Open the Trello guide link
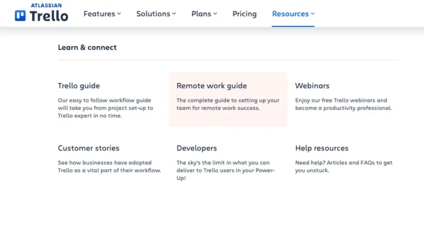 [x=79, y=86]
